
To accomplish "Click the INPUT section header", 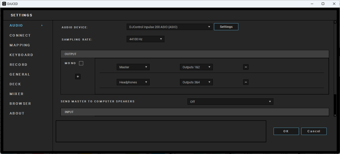I will (x=195, y=112).
